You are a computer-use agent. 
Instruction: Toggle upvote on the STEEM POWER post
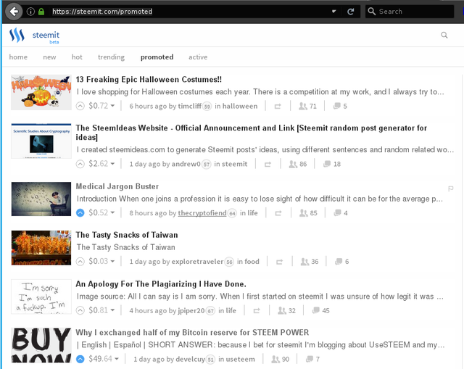point(80,359)
